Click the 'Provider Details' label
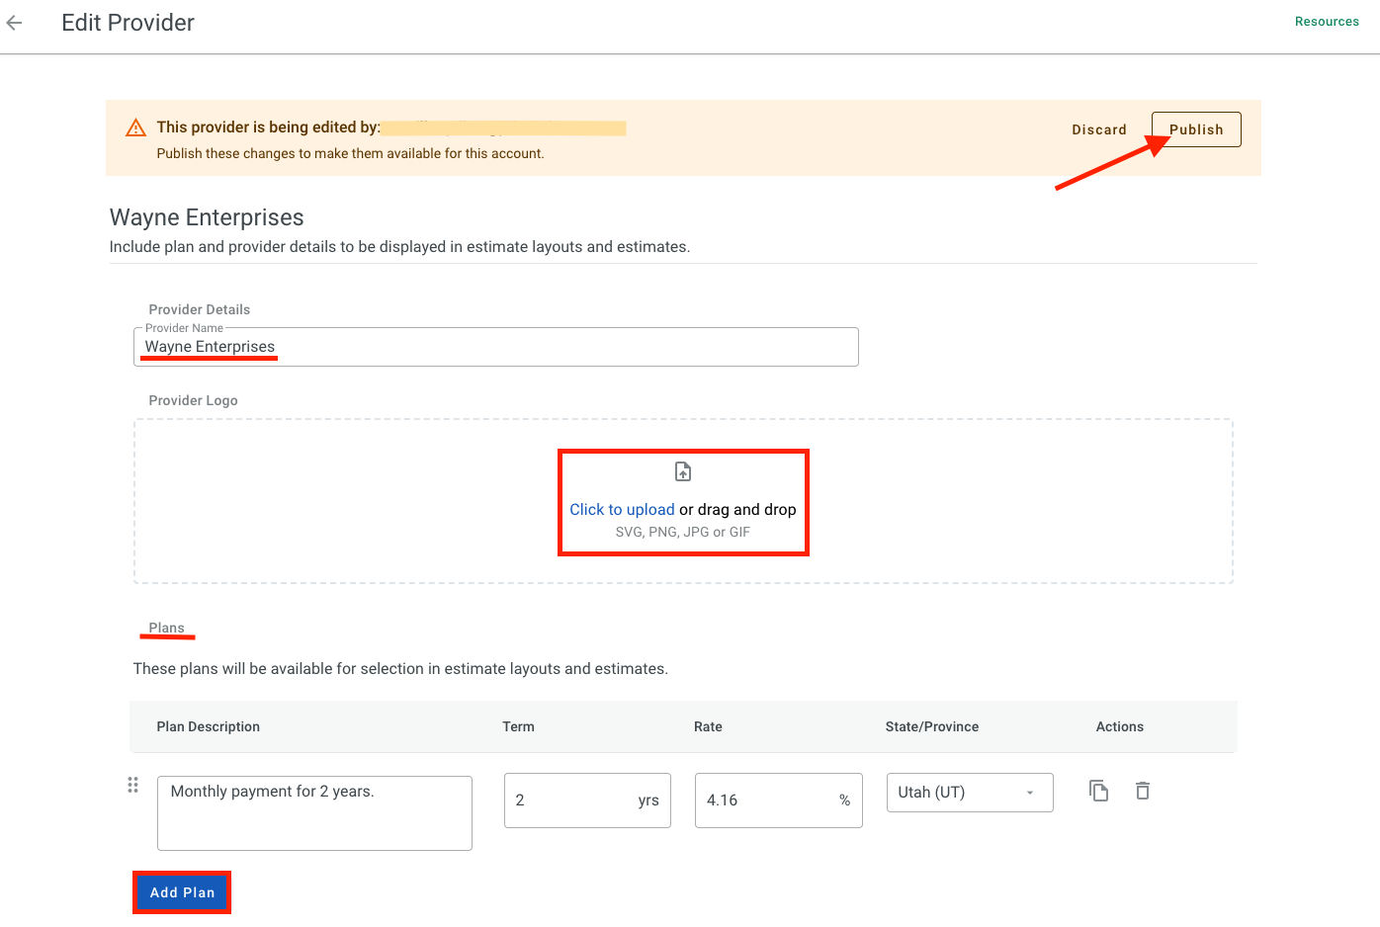1380x927 pixels. (200, 309)
